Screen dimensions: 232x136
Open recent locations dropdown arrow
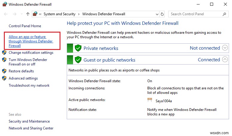coord(22,14)
